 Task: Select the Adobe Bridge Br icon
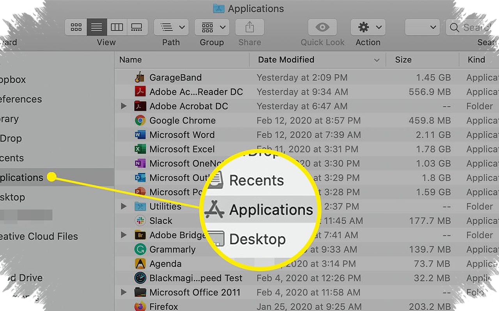click(x=140, y=235)
